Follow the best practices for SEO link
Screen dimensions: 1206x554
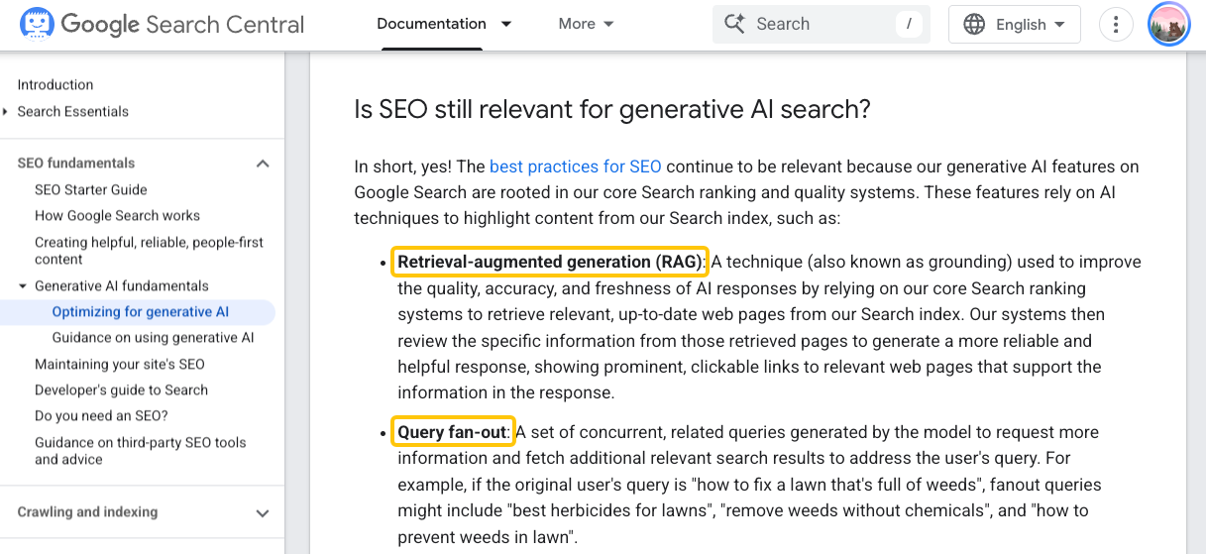576,166
